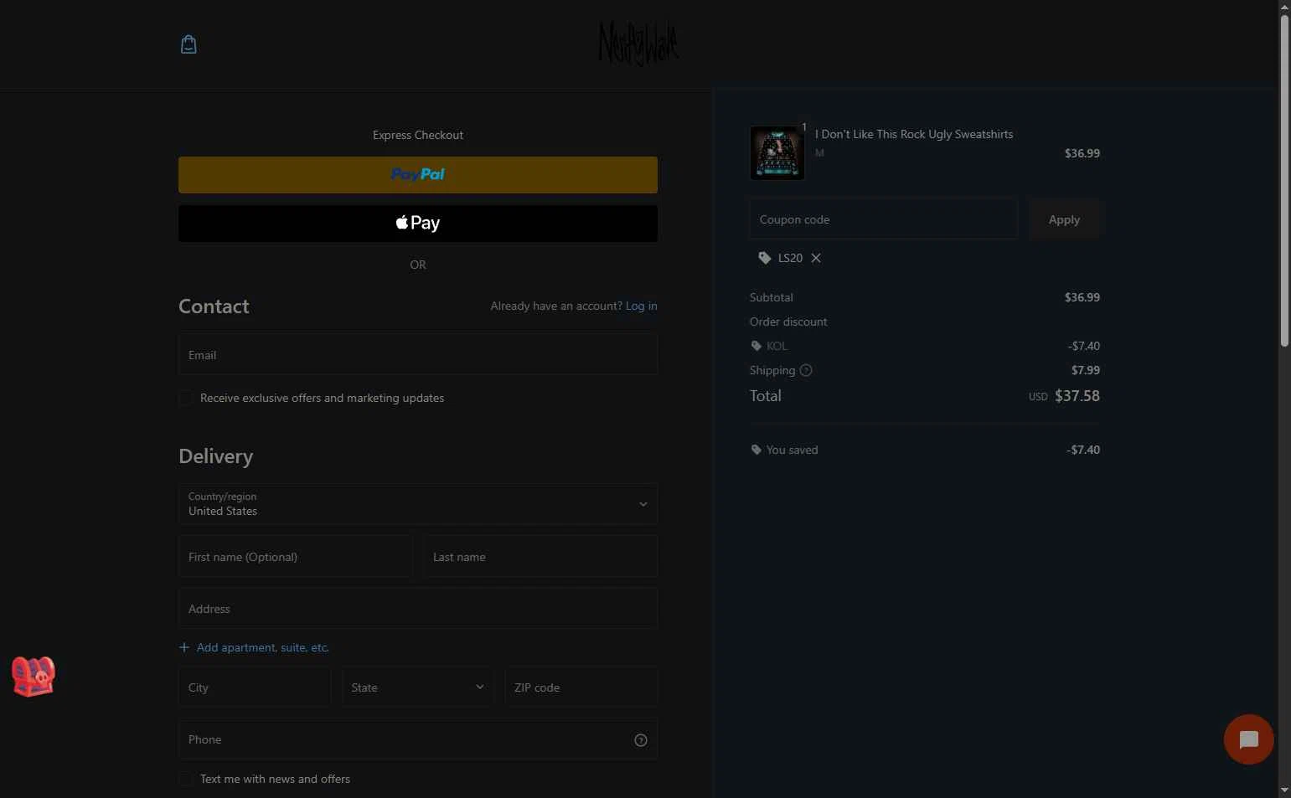This screenshot has height=798, width=1291.
Task: Open the shopping bag icon
Action: point(188,44)
